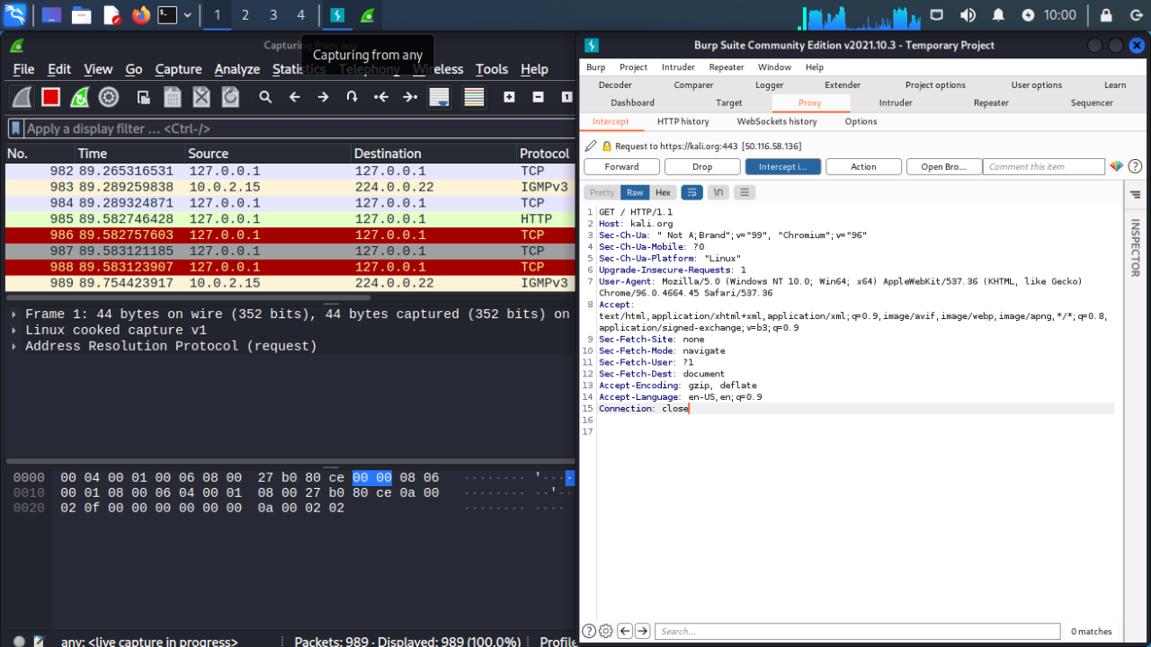The image size is (1151, 647).
Task: Switch to the HTTP history tab
Action: 683,121
